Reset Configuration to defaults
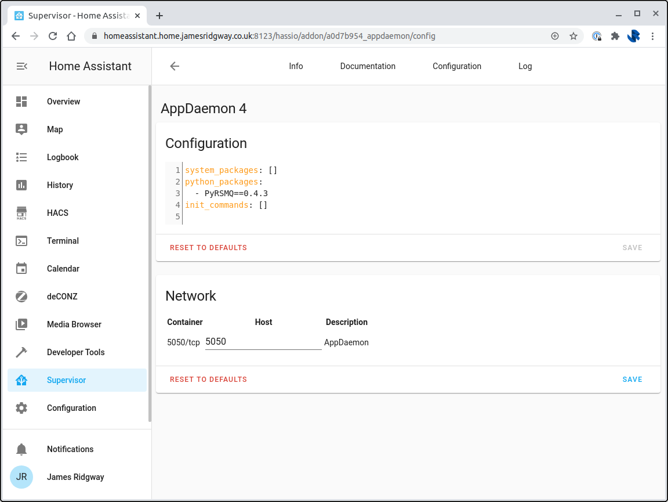Viewport: 668px width, 502px height. 208,247
